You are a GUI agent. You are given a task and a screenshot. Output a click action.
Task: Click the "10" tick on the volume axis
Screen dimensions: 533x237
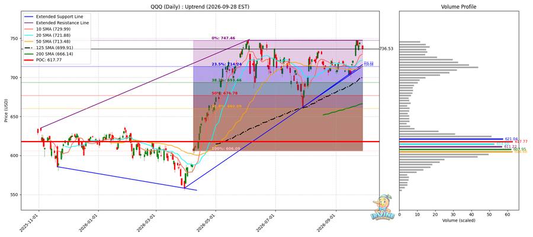point(417,214)
